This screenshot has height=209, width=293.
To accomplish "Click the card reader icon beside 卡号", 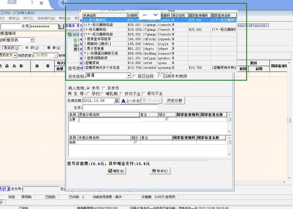I will point(60,26).
